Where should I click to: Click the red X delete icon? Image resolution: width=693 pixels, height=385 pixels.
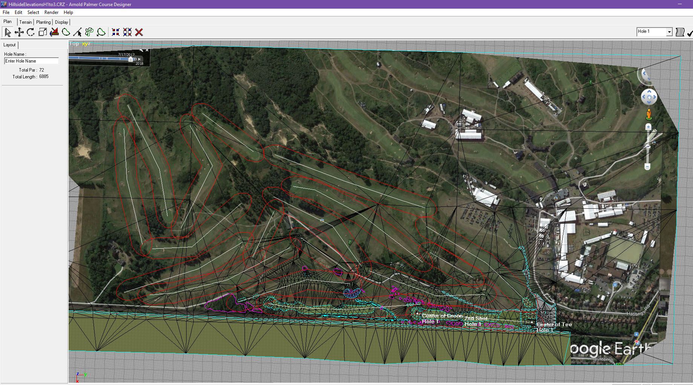point(139,32)
